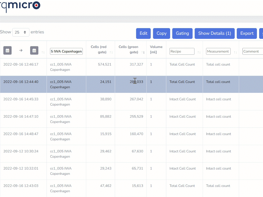263x197 pixels.
Task: Click green gate value 255,529
Action: point(136,117)
